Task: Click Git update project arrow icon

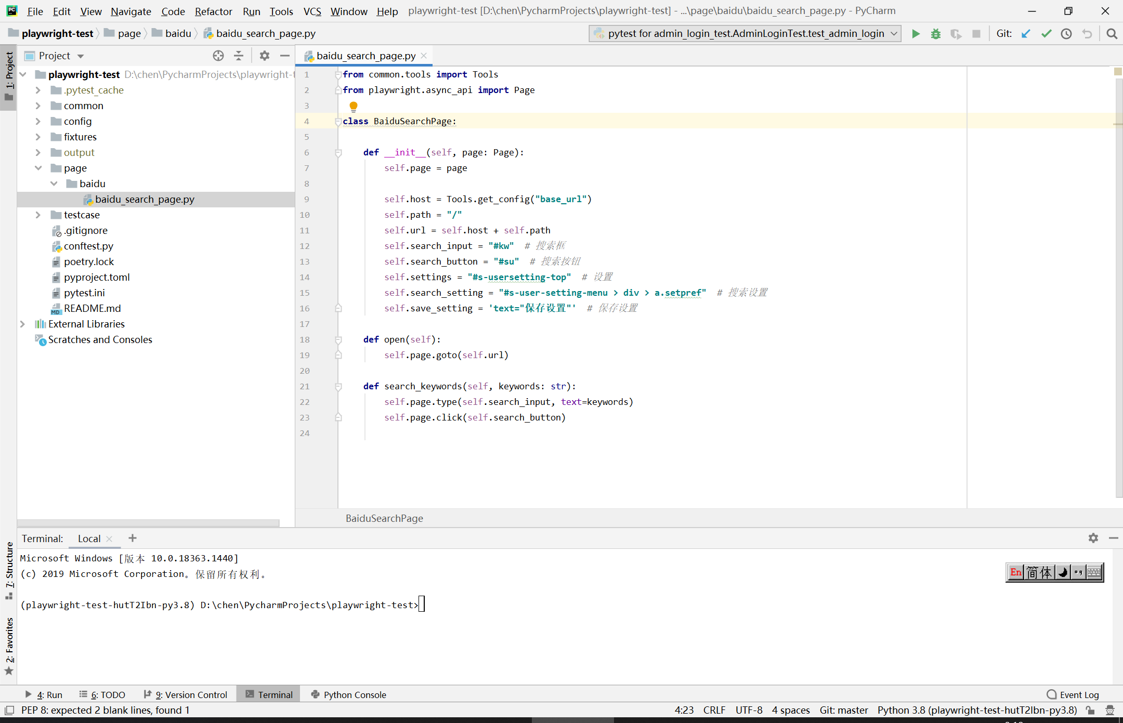Action: point(1026,34)
